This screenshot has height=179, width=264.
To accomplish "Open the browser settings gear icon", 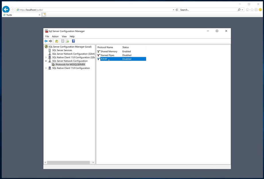I will click(256, 10).
